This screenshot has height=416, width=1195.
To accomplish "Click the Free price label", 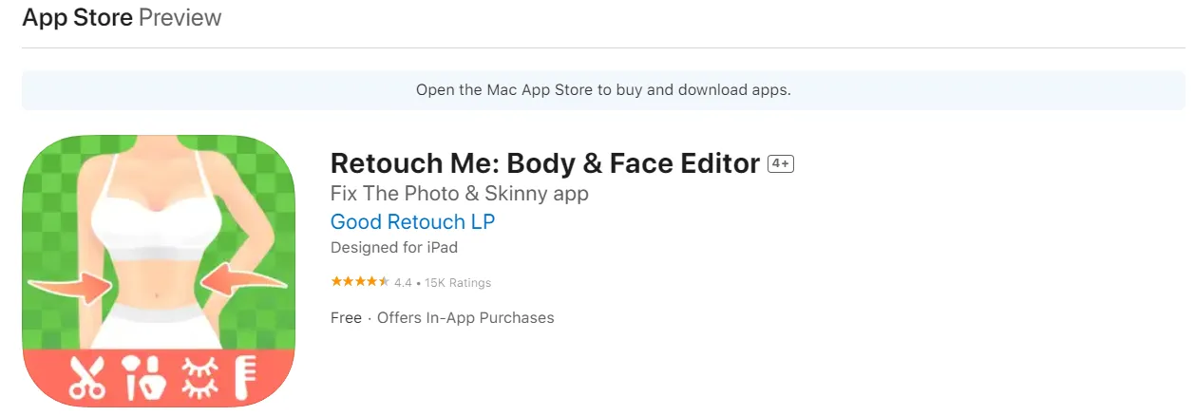I will click(346, 318).
